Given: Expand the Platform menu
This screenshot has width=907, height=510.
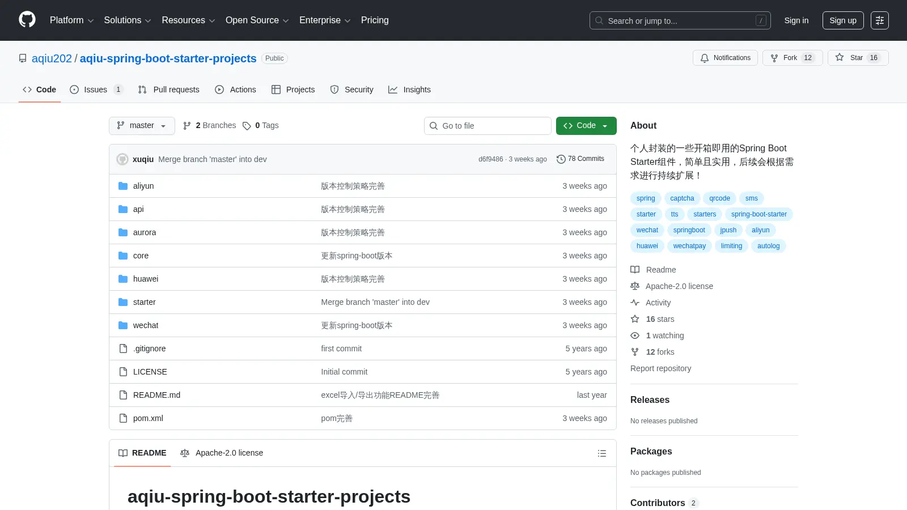Looking at the screenshot, I should [x=71, y=20].
